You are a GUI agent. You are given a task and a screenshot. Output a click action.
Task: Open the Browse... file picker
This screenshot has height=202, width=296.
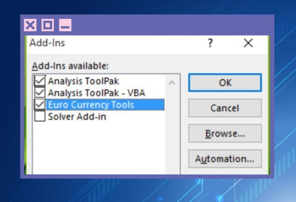click(225, 134)
